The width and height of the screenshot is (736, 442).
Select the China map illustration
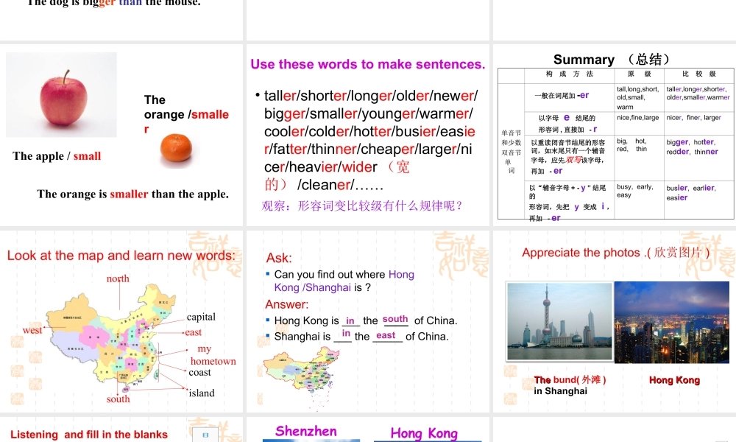pos(118,343)
